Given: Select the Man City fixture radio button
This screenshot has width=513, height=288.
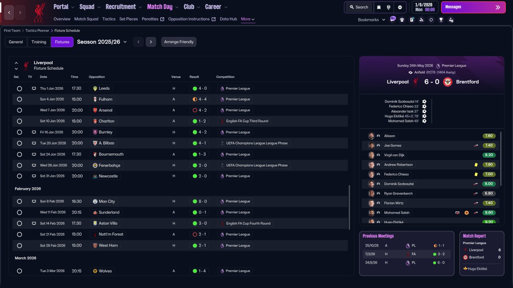Looking at the screenshot, I should point(19,202).
